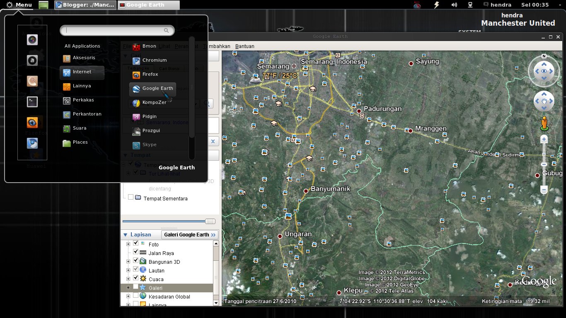This screenshot has width=566, height=318.
Task: Click the zoom slider track on map
Action: [x=544, y=164]
